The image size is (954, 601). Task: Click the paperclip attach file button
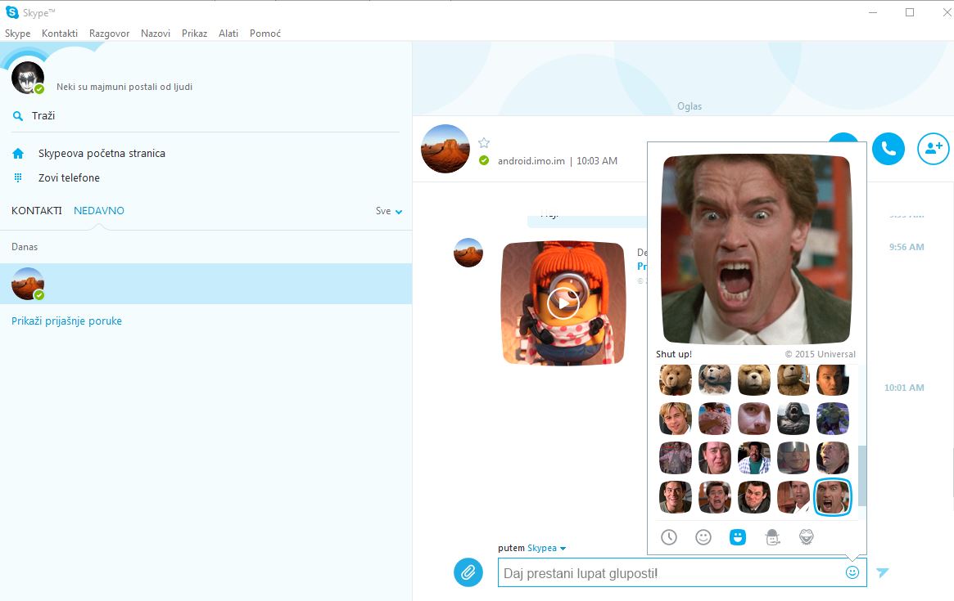pyautogui.click(x=468, y=572)
